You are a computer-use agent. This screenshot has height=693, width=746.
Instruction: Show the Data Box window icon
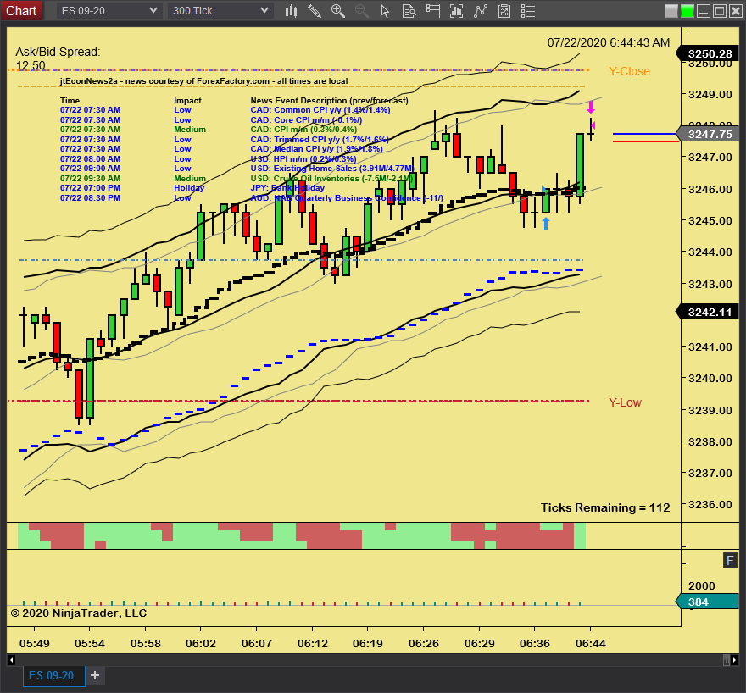[409, 11]
